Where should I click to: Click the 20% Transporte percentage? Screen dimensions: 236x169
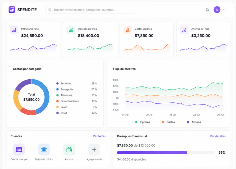(x=94, y=89)
